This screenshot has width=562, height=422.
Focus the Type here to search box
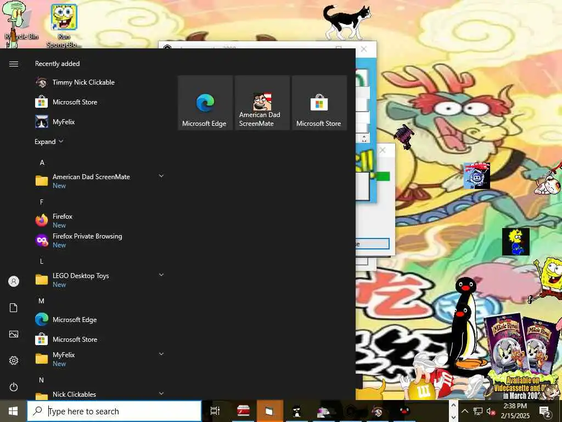click(x=114, y=411)
